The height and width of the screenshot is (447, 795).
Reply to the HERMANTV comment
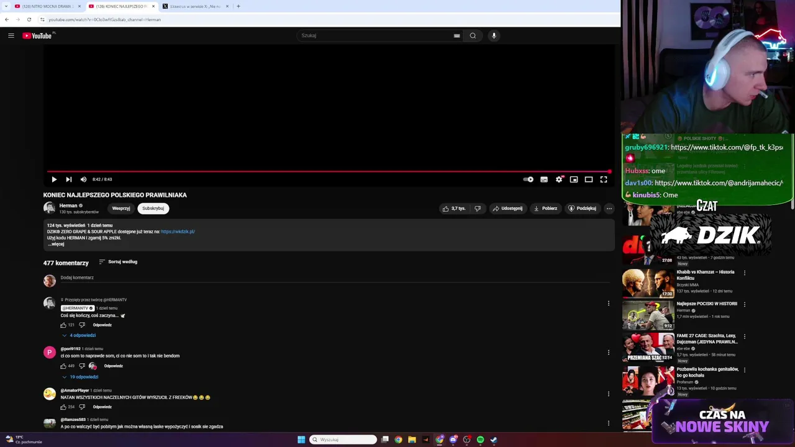click(102, 325)
